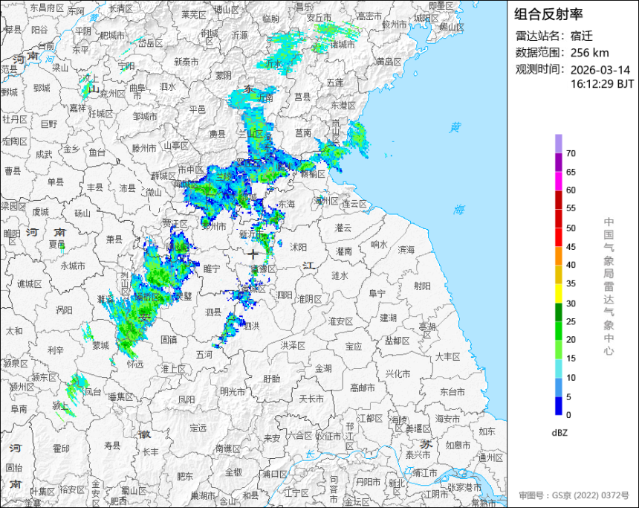The image size is (639, 508).
Task: Click the dark blue 0–5 dBZ legend swatch
Action: click(558, 406)
